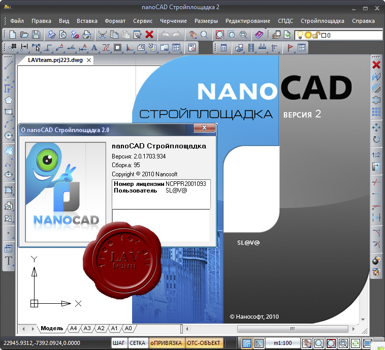This screenshot has height=350, width=385.
Task: Open help via the purple book icon
Action: [259, 35]
